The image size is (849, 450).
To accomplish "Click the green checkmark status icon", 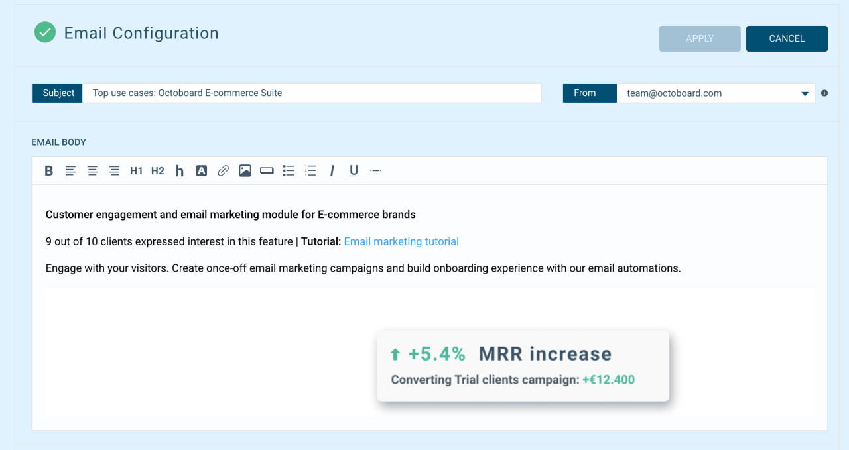I will (45, 32).
